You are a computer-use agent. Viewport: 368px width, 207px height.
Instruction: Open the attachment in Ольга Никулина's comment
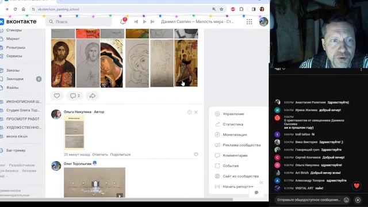(74, 132)
